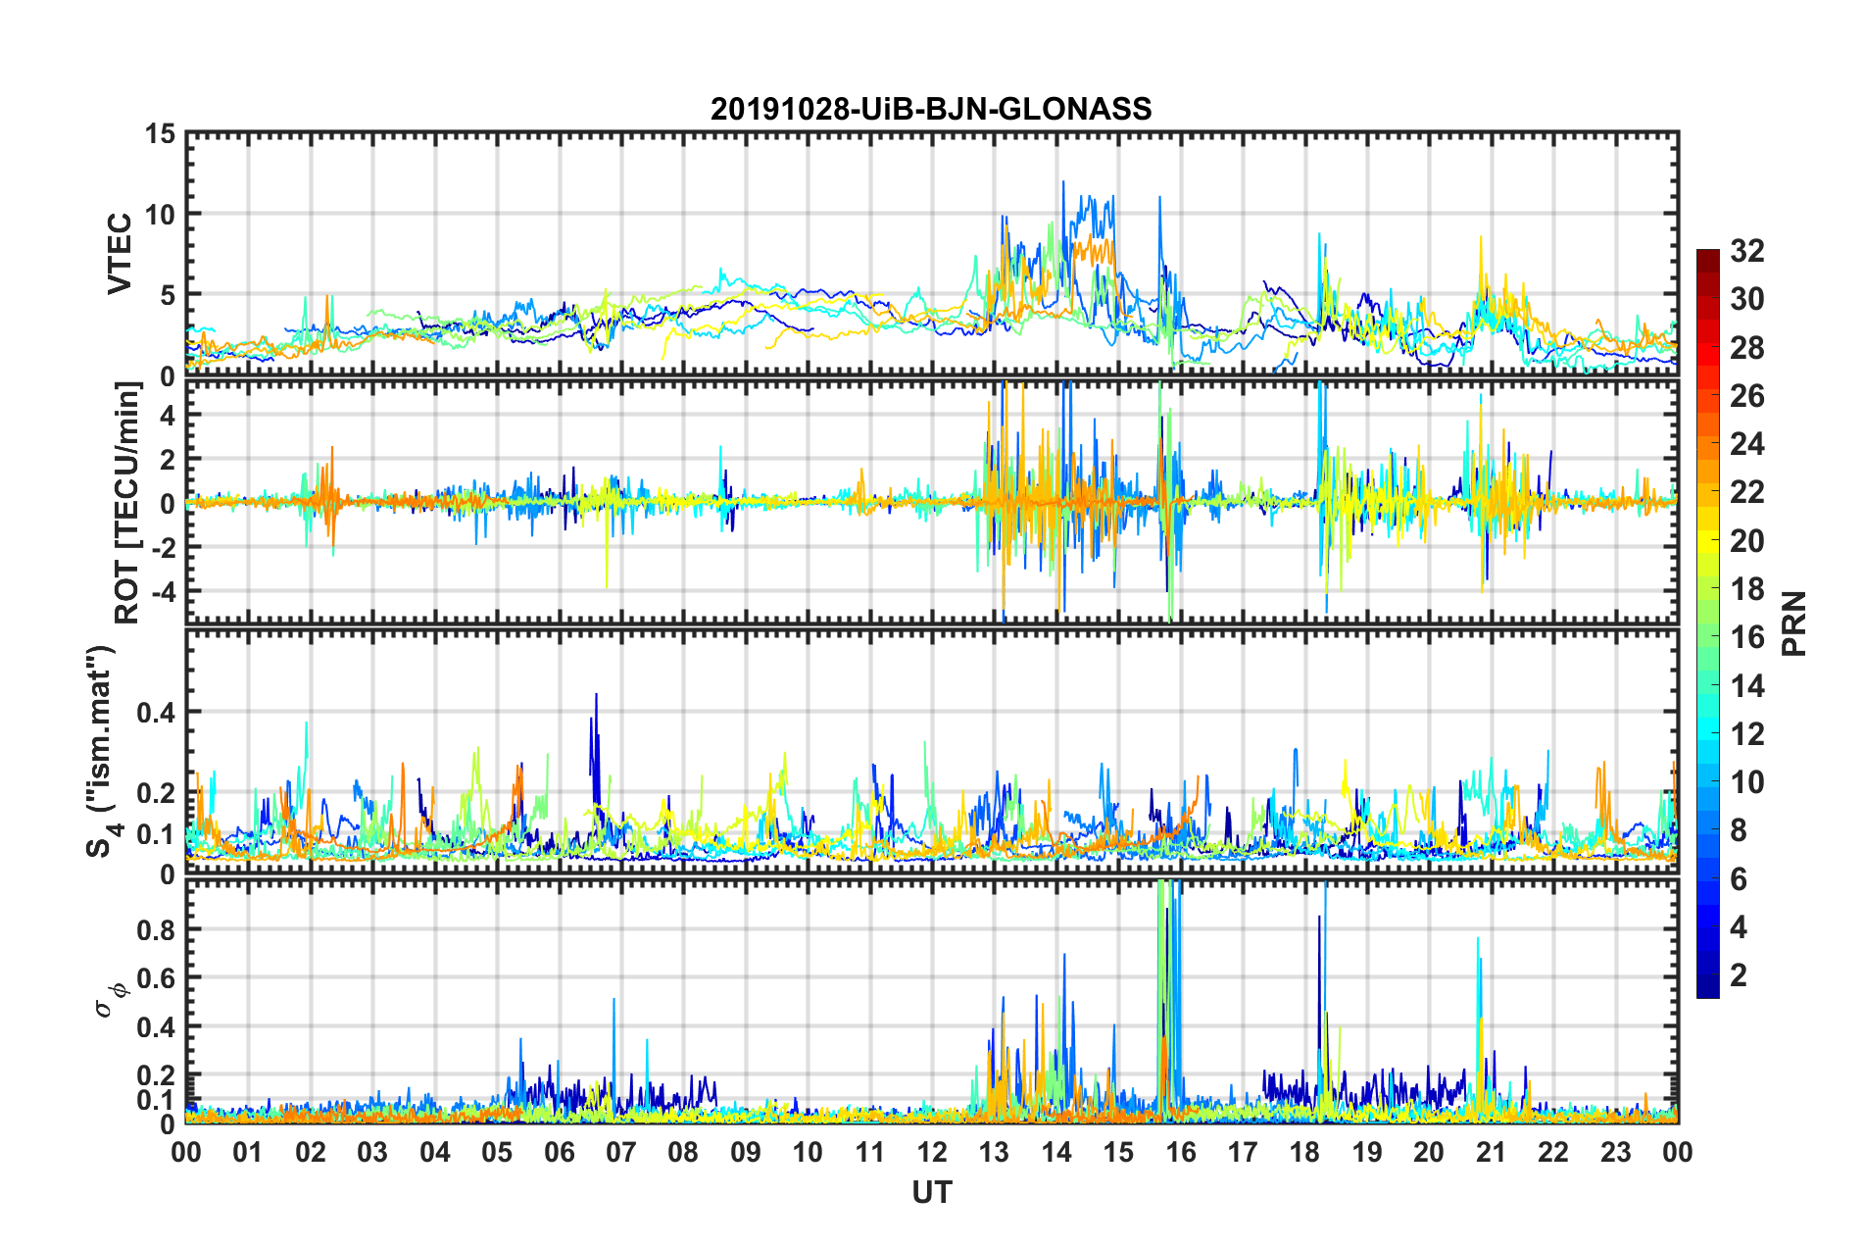Click the ROT axis tick label -4
This screenshot has width=1864, height=1247.
163,591
